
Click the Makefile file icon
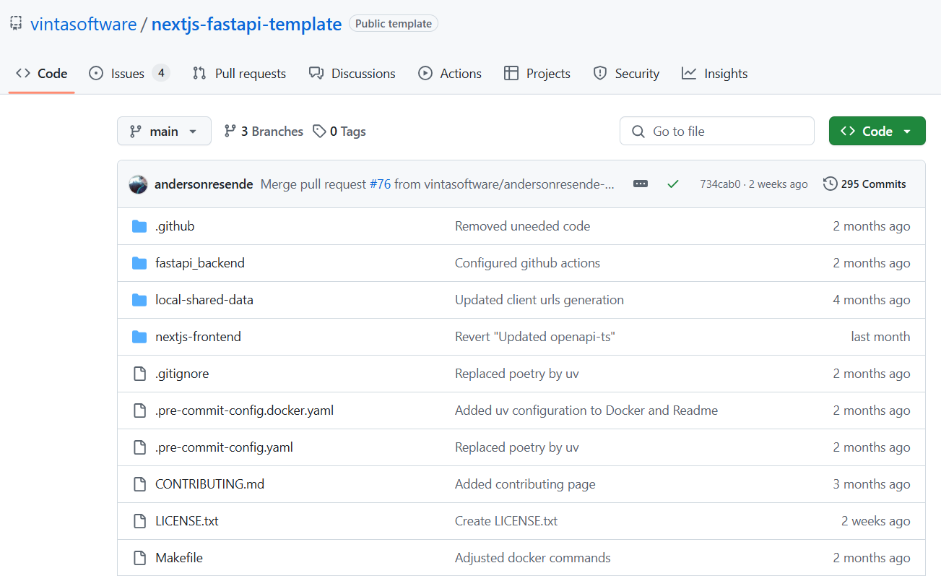click(139, 558)
